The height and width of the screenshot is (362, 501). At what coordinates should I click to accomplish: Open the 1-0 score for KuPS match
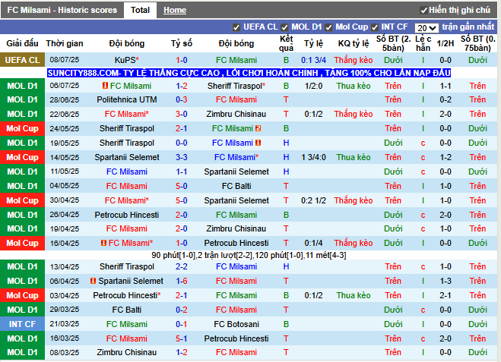tap(181, 60)
